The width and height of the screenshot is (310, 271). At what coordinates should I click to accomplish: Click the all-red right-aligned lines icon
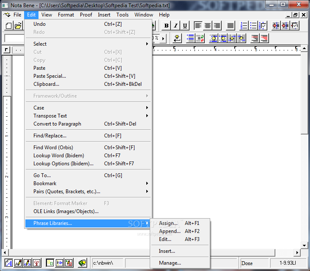coord(264,38)
